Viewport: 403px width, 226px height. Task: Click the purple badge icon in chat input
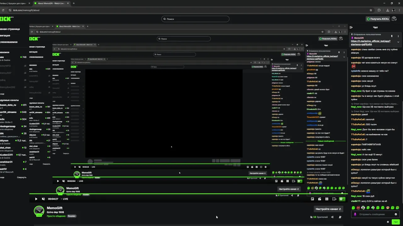pos(355,214)
